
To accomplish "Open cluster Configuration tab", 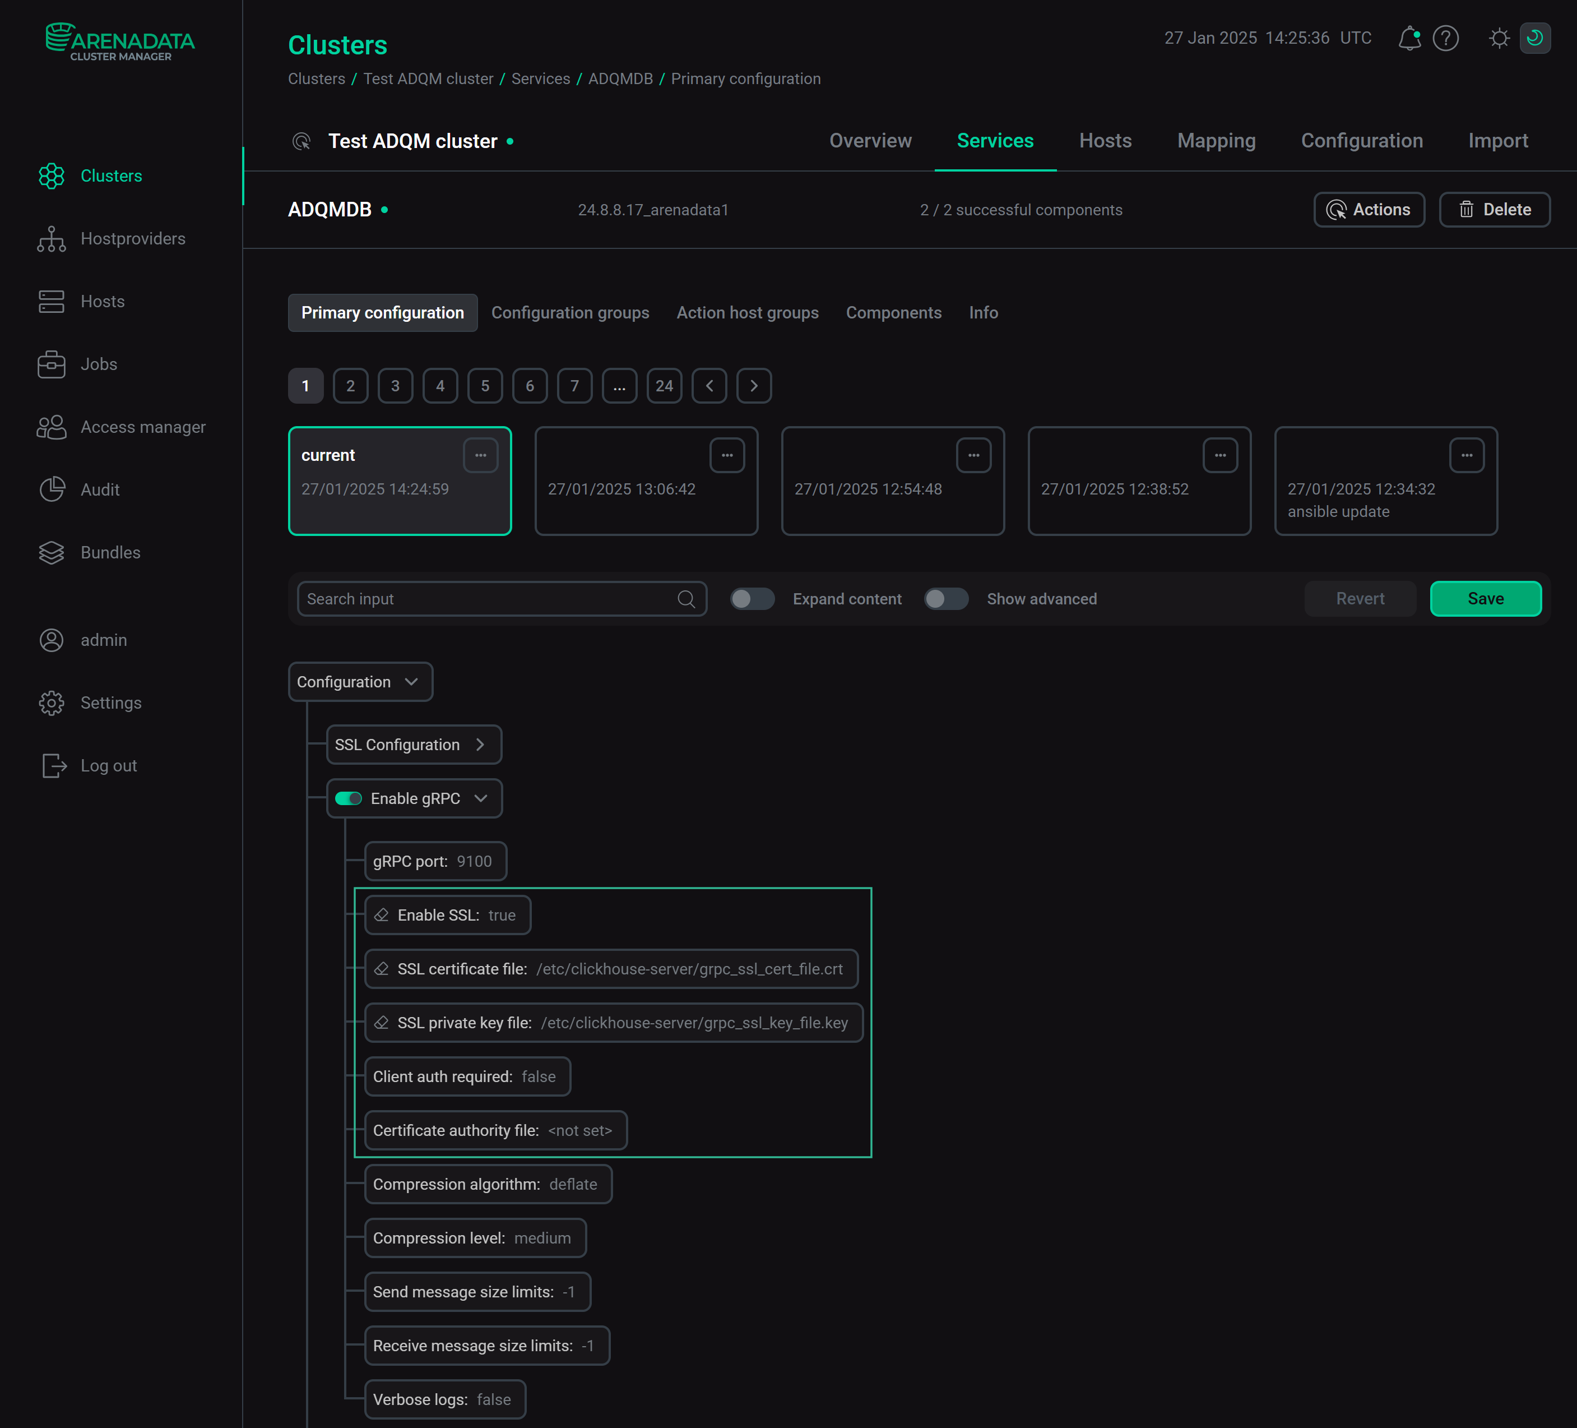I will [1362, 141].
